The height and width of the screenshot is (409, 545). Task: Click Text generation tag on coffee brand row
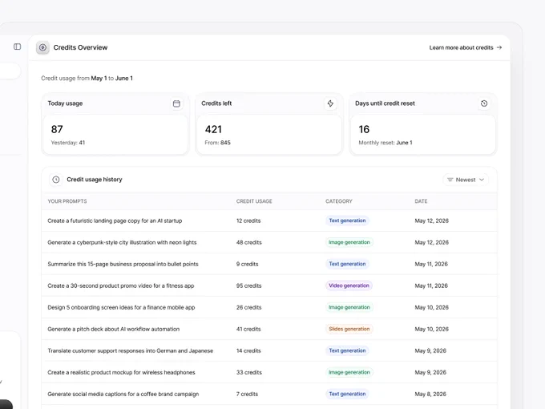tap(347, 394)
